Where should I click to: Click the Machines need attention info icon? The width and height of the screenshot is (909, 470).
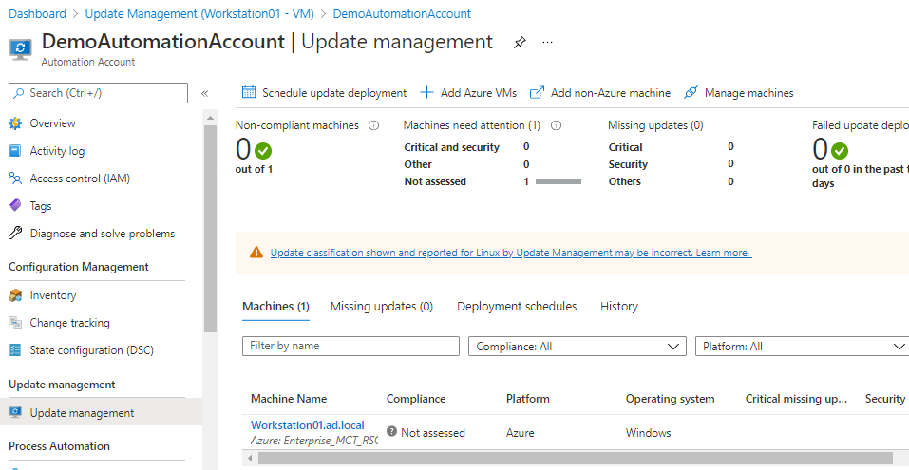[556, 125]
